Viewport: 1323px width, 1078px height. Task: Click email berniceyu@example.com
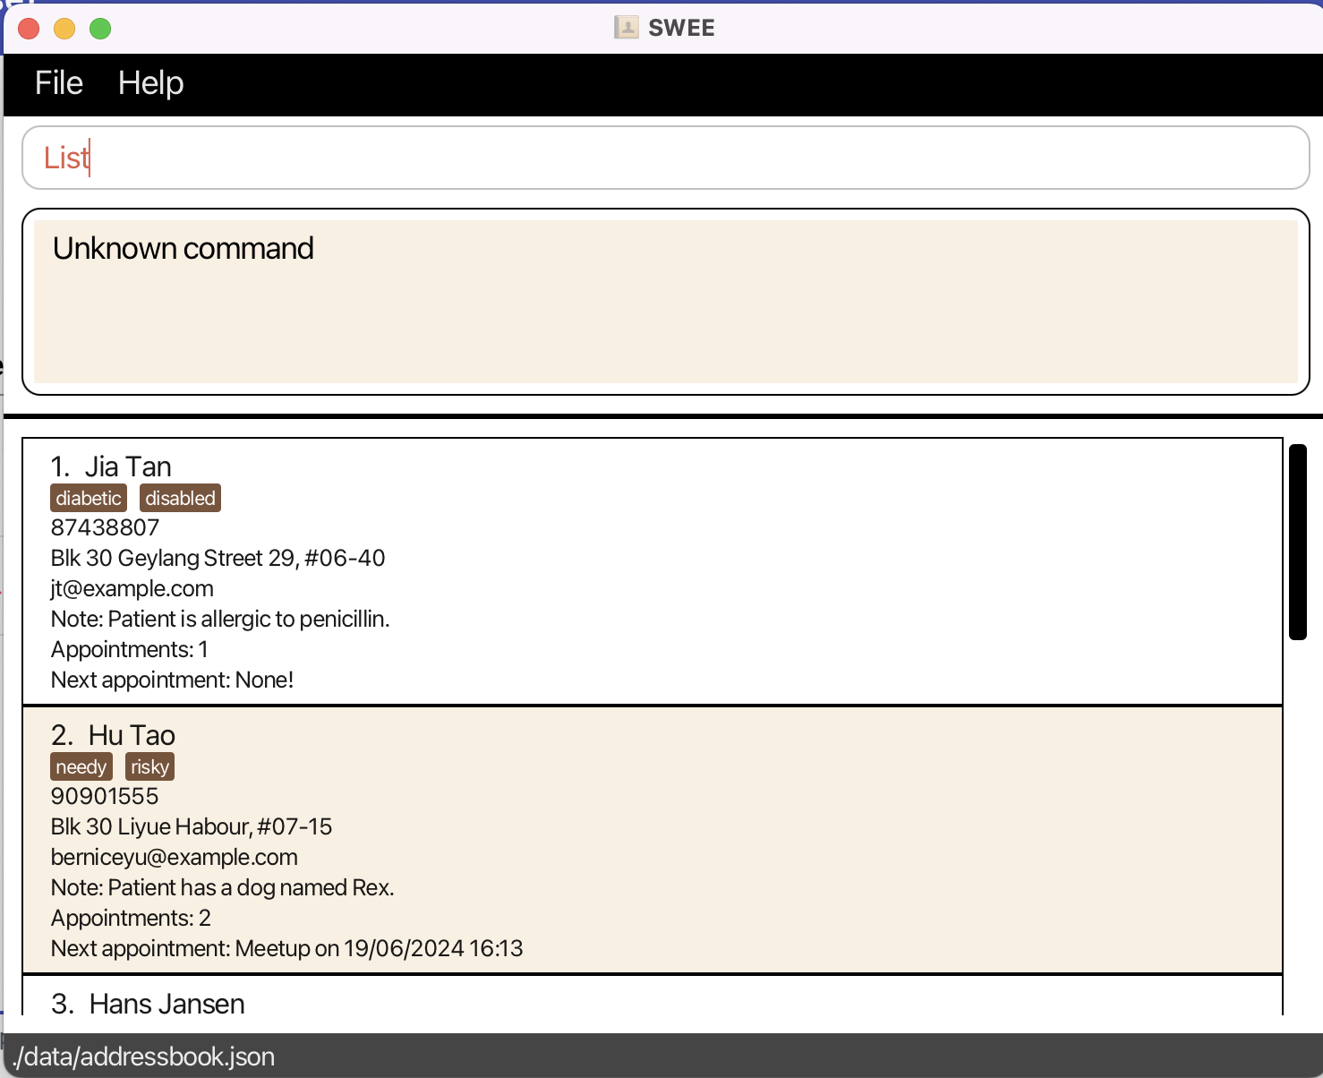click(x=175, y=857)
